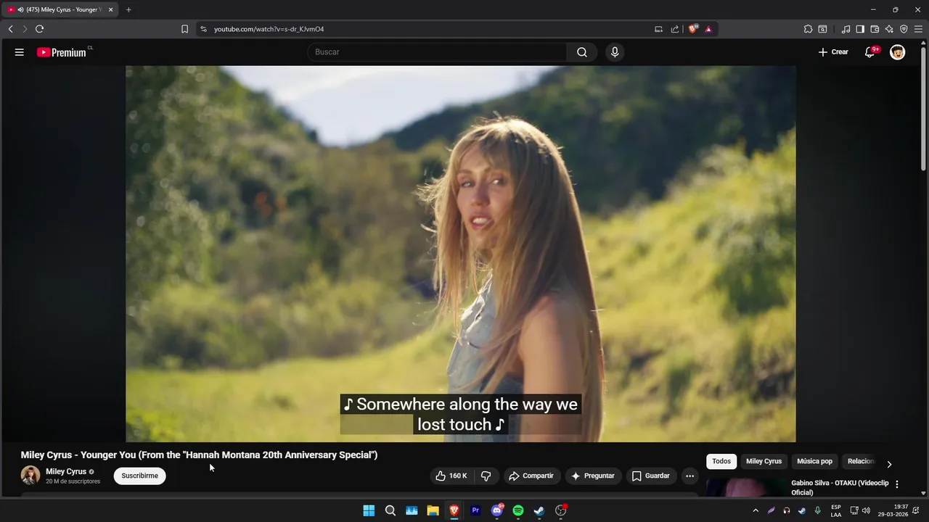
Task: Open the ESP LAA language switcher
Action: click(x=836, y=510)
